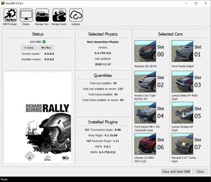Viewport: 211px width, 182px height.
Task: Select the Renault Clio III R3 thumbnail
Action: click(145, 51)
